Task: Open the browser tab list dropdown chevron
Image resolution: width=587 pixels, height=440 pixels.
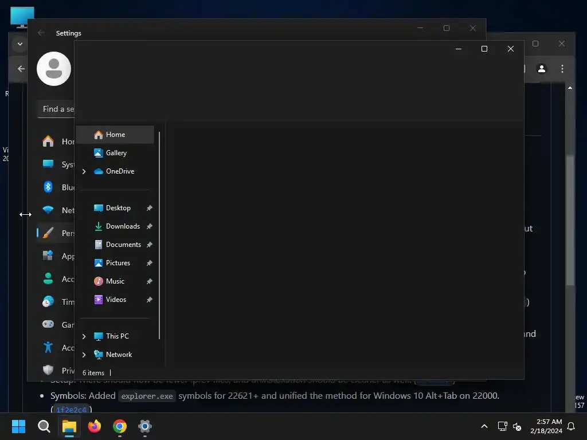Action: 20,44
